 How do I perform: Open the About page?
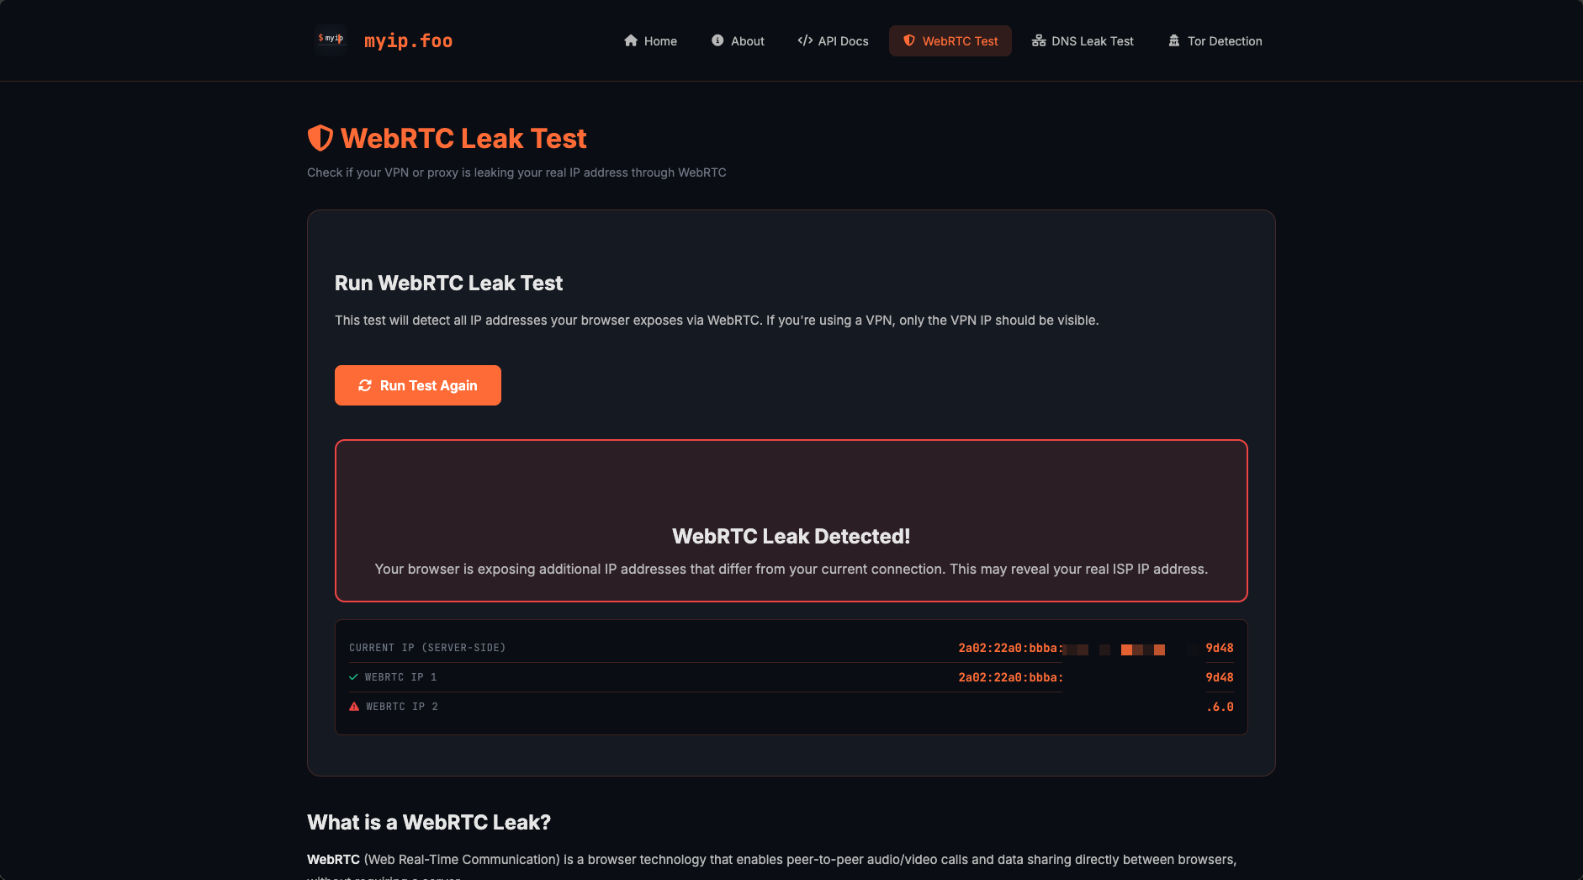point(738,40)
